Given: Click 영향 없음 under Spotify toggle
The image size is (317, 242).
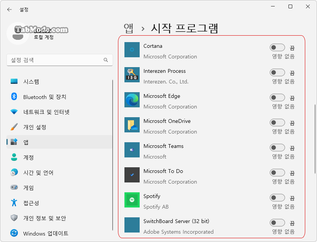Looking at the screenshot, I should point(283,206).
